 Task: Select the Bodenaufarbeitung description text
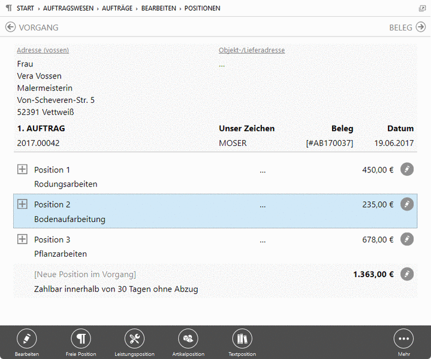point(70,219)
